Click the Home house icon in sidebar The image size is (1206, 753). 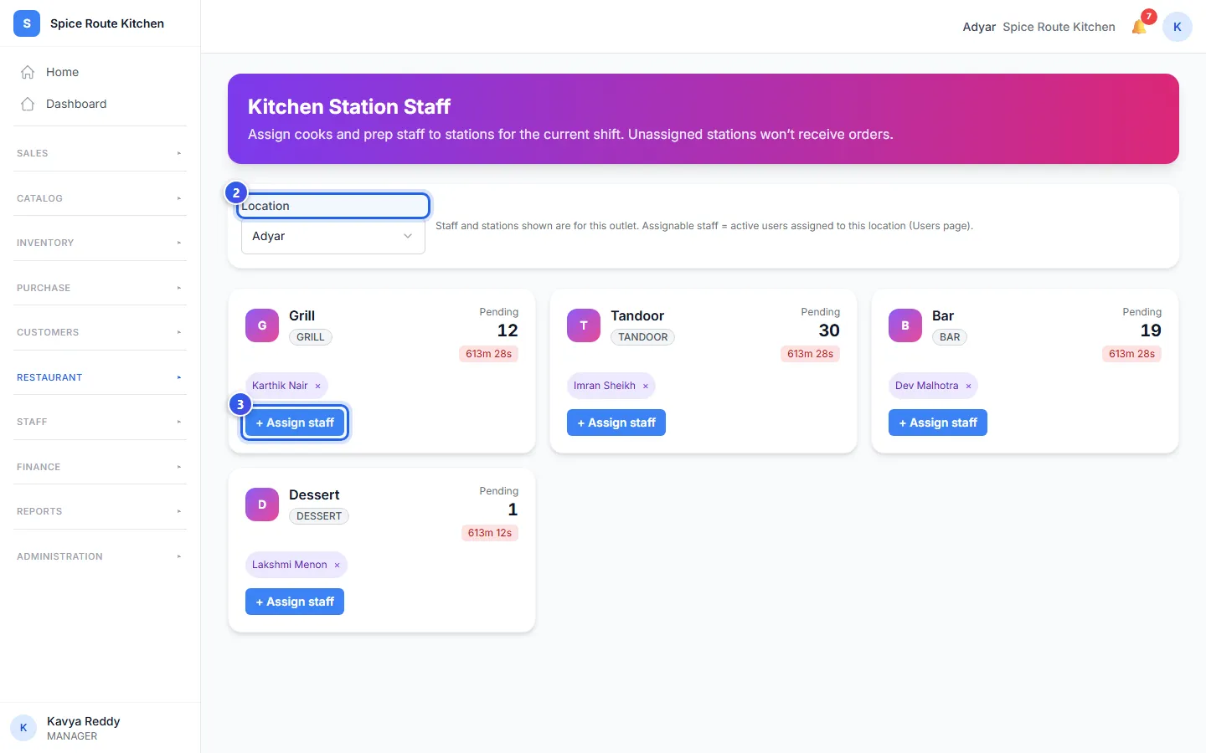28,72
